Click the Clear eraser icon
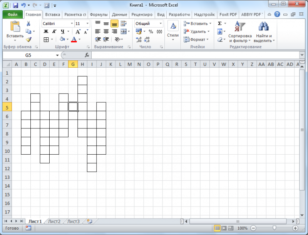This screenshot has height=235, width=308. 220,40
